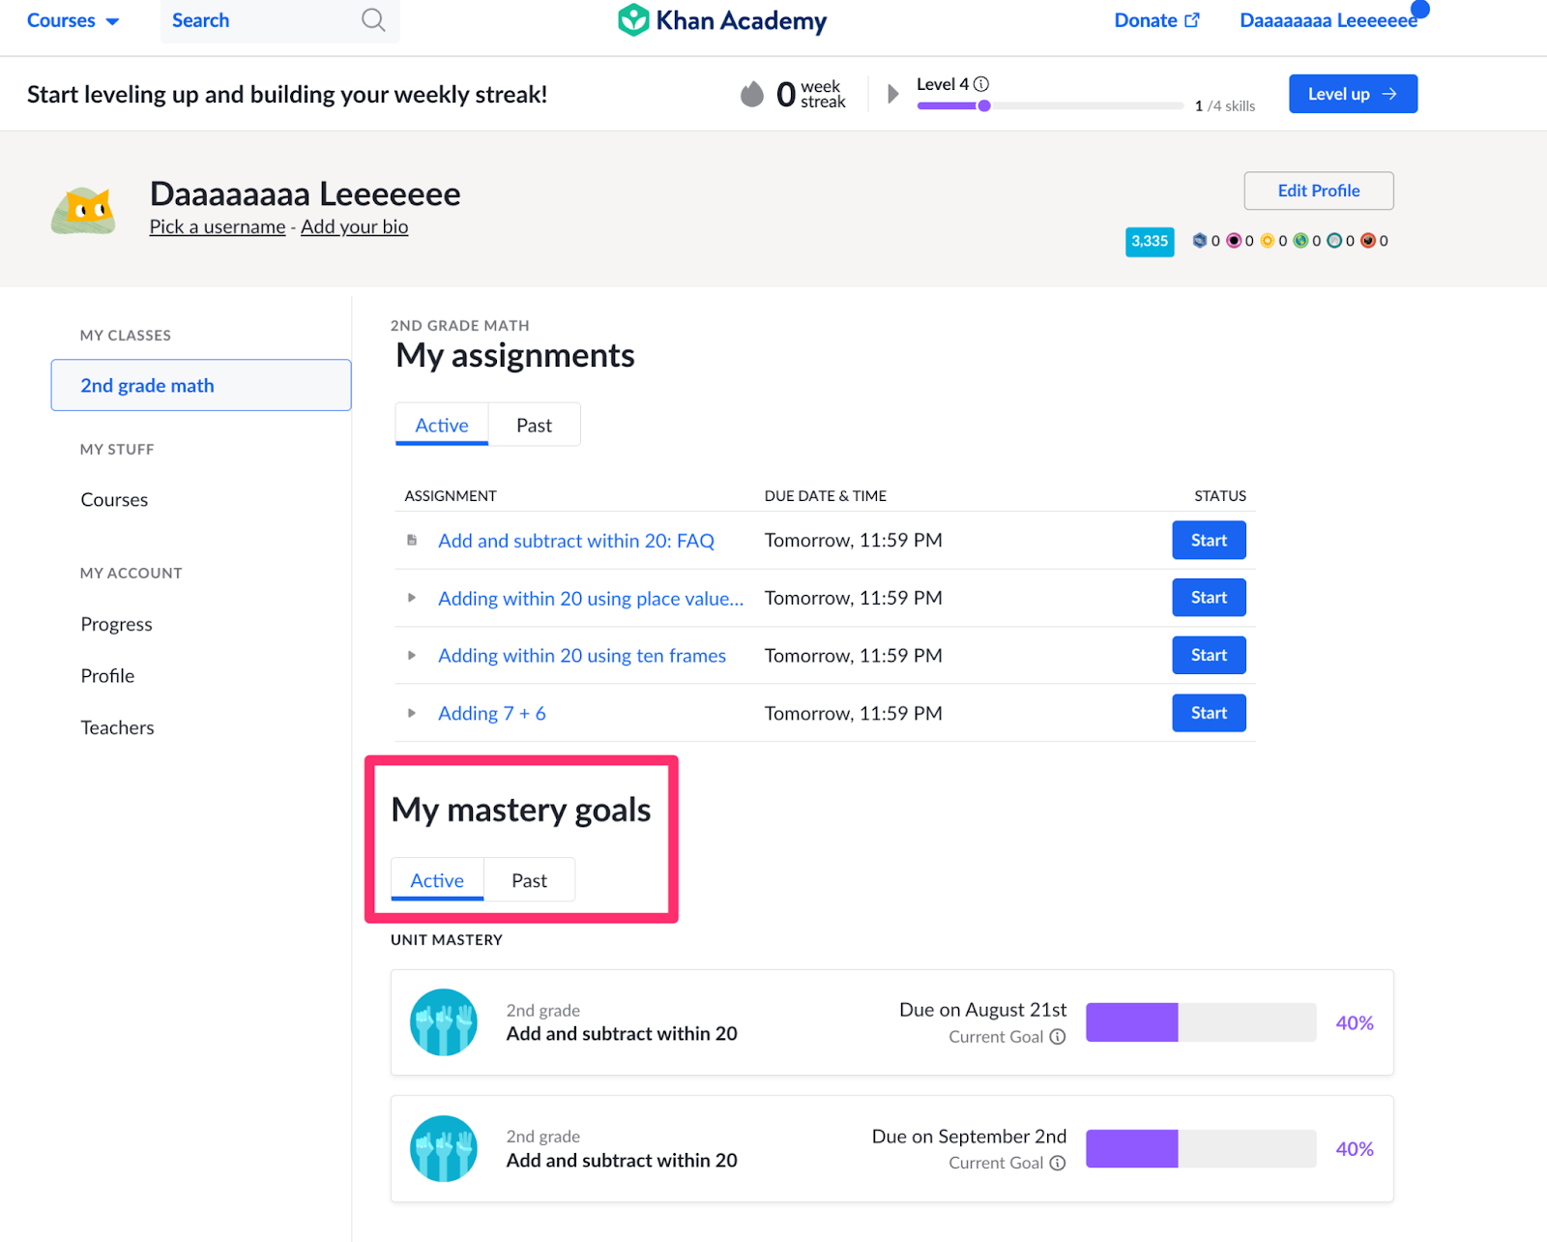Click the Level 4 info icon
Viewport: 1547px width, 1242px height.
(x=981, y=84)
